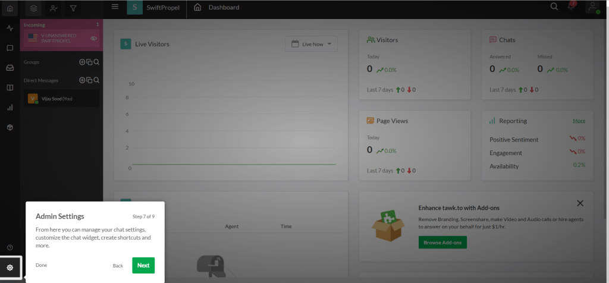Open the notifications bell icon

point(572,7)
